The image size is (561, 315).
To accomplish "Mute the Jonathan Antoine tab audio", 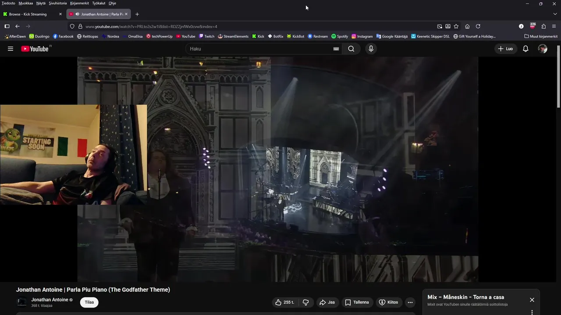I will (77, 14).
